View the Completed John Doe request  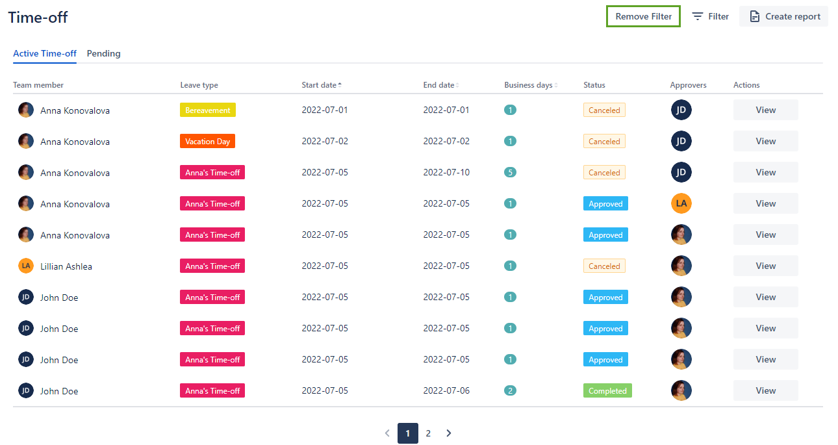coord(765,390)
